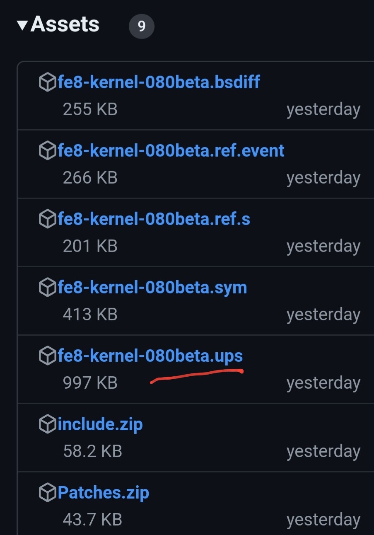Click package icon beside fe8-kernel-080beta.ref.event
The image size is (374, 535).
click(47, 151)
